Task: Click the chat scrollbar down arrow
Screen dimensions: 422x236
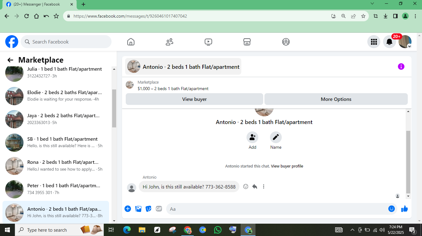Action: (x=408, y=196)
